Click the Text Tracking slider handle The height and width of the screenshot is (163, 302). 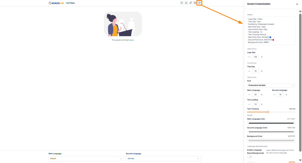268,112
